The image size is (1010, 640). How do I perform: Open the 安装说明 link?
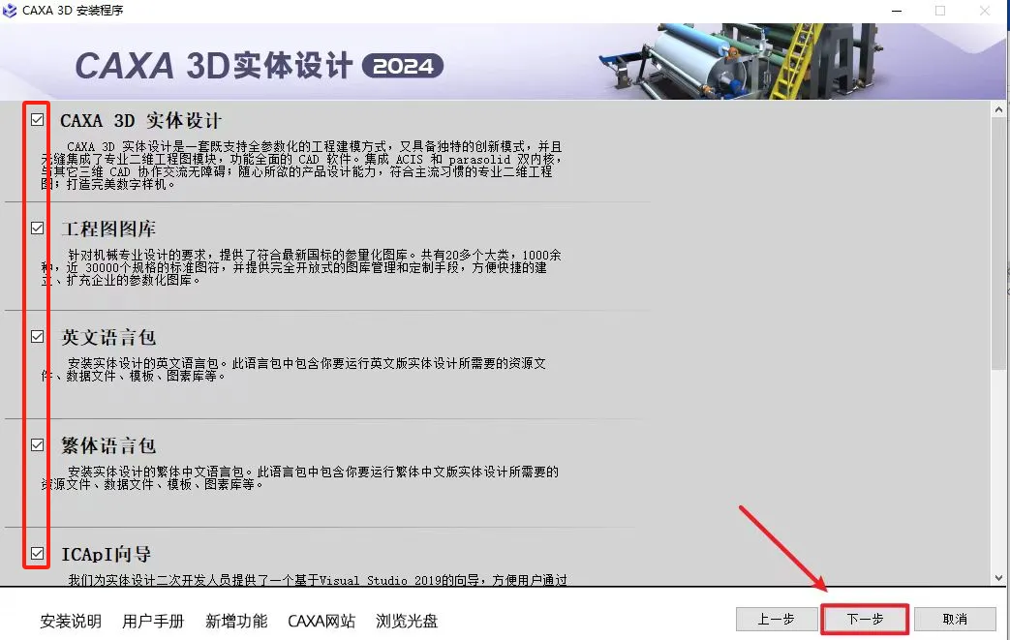[x=71, y=622]
